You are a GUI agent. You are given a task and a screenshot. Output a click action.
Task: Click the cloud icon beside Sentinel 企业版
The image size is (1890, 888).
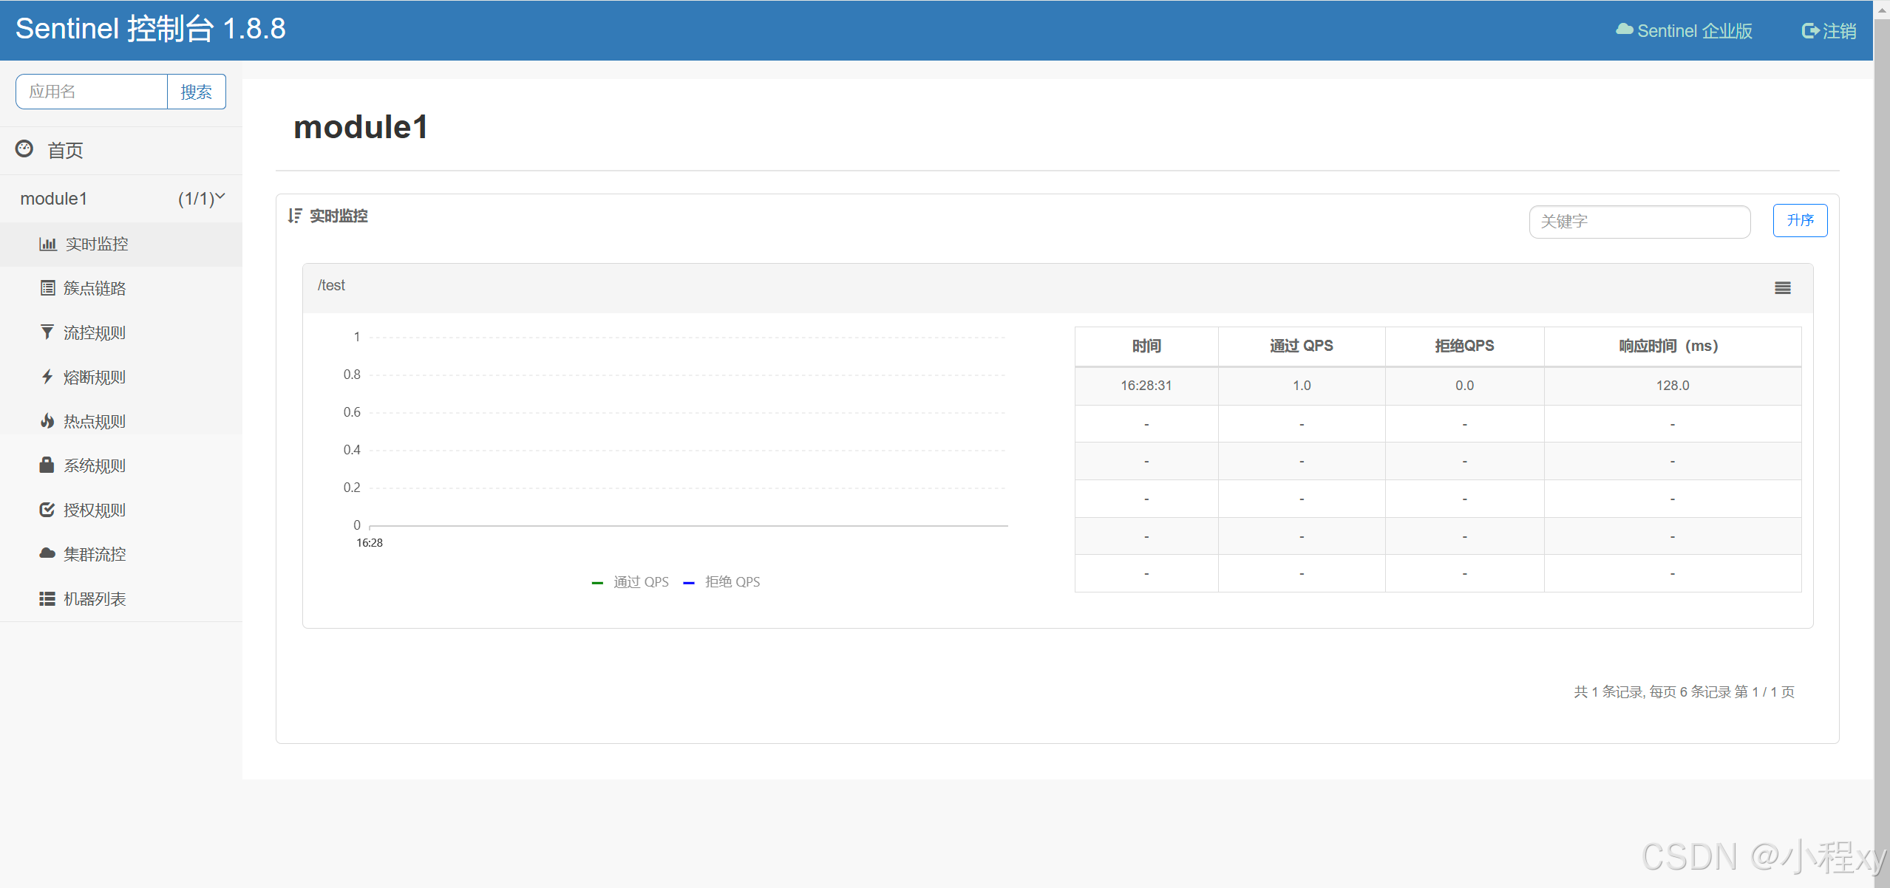(x=1625, y=30)
